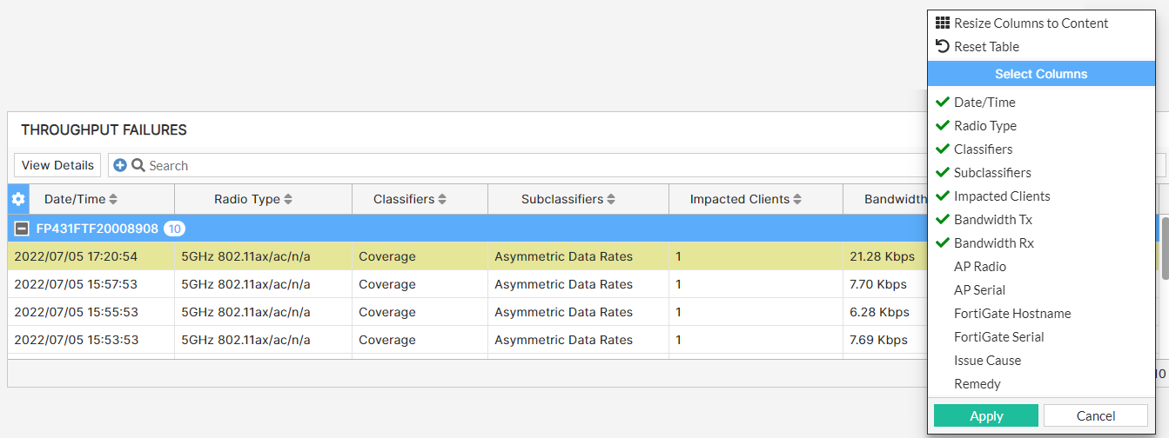Click the table settings gear icon
Viewport: 1169px width, 438px height.
[17, 199]
